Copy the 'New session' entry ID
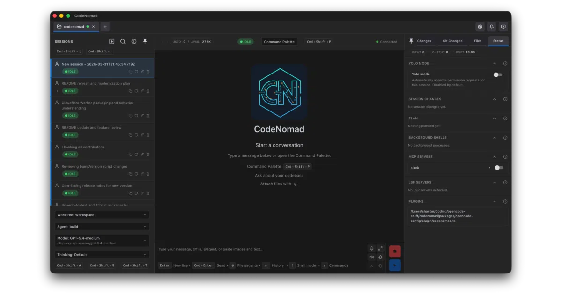This screenshot has width=562, height=295. point(131,72)
